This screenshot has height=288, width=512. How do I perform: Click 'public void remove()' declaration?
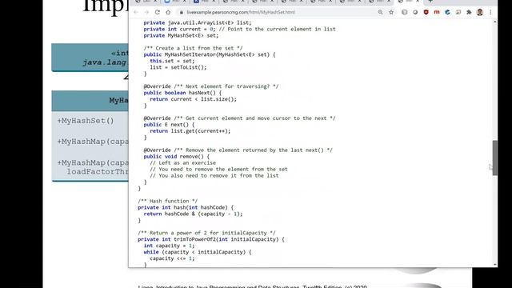[x=177, y=157]
